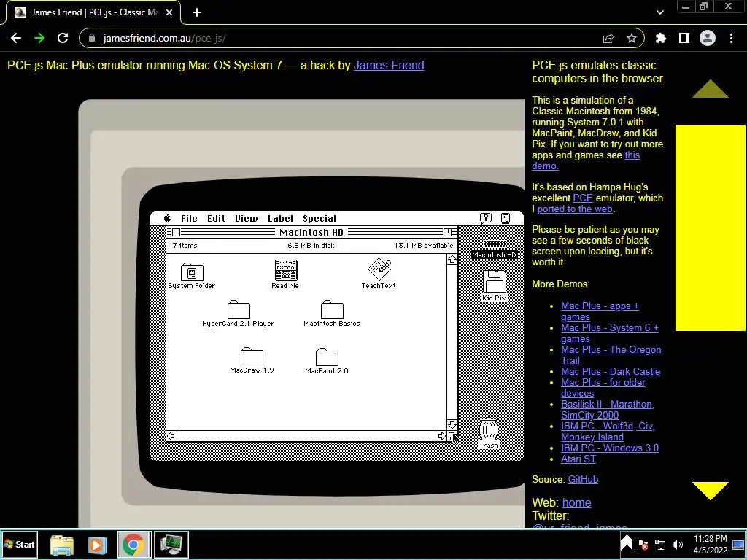The width and height of the screenshot is (747, 560).
Task: Click the volume speaker tray icon
Action: (677, 545)
